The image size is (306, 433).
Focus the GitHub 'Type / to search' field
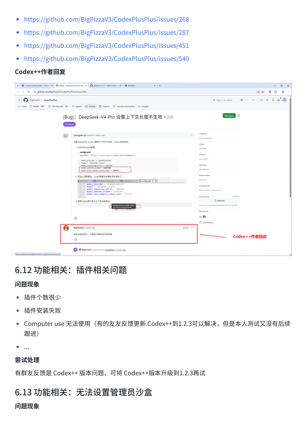coord(225,100)
